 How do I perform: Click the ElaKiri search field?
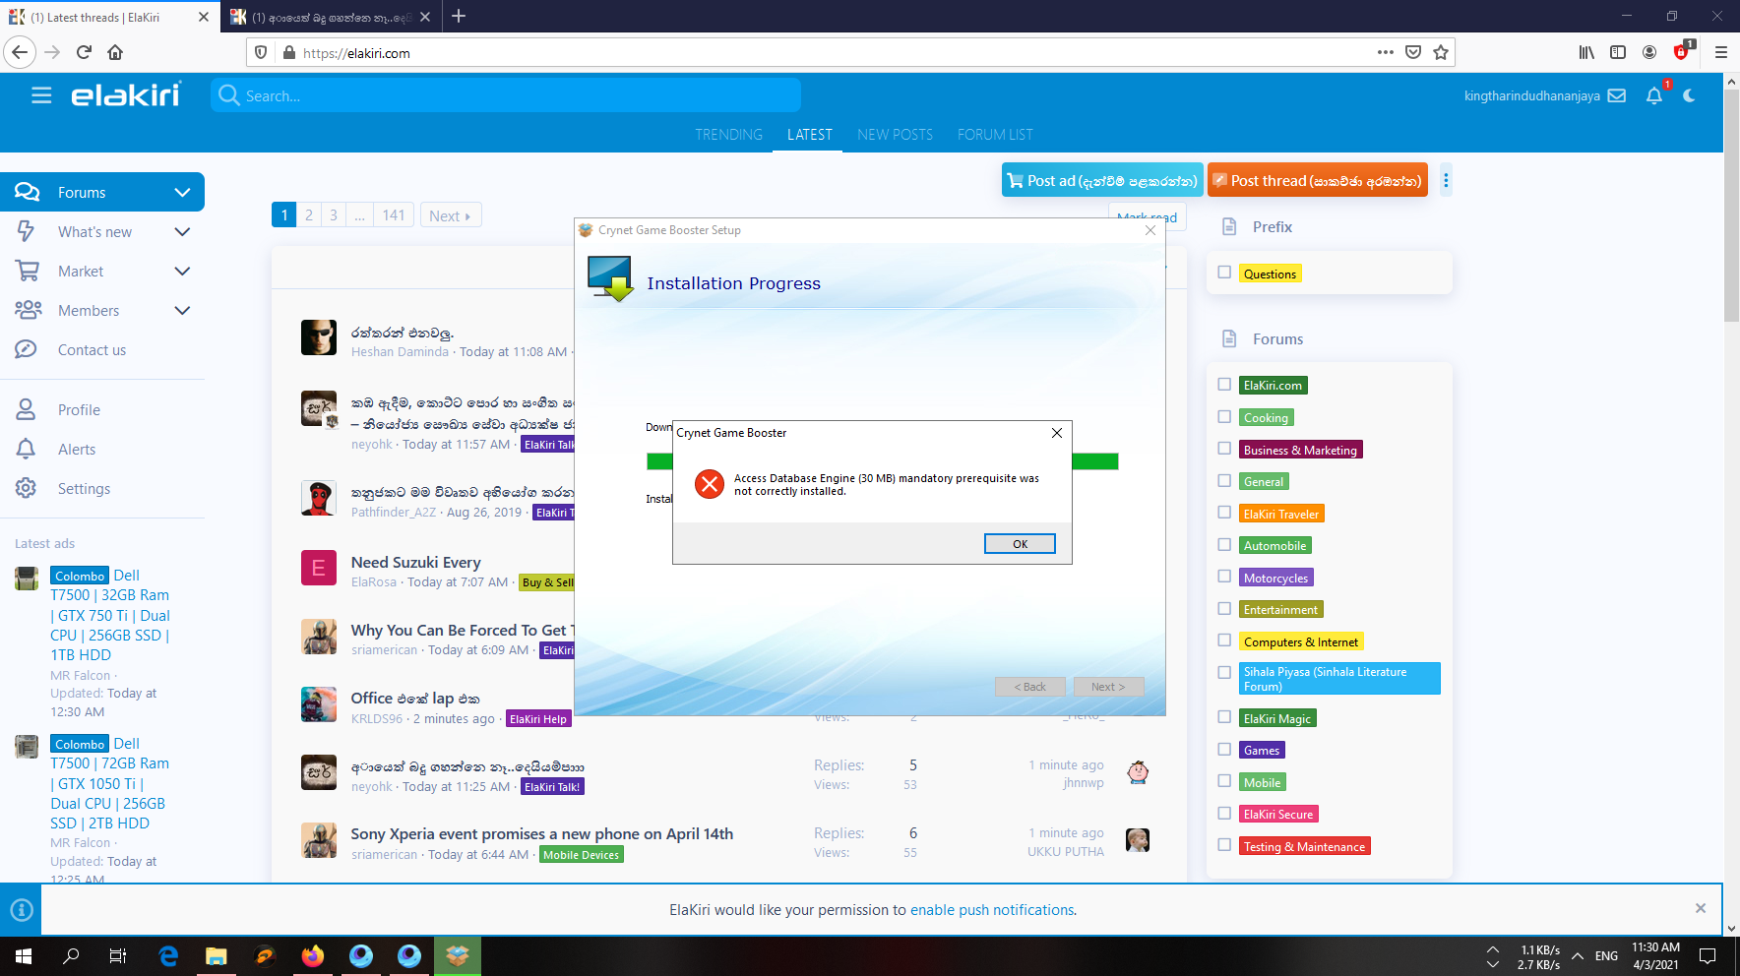point(506,95)
